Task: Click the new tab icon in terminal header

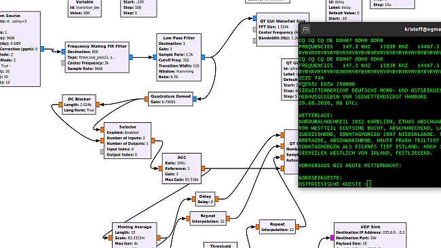Action: click(306, 29)
